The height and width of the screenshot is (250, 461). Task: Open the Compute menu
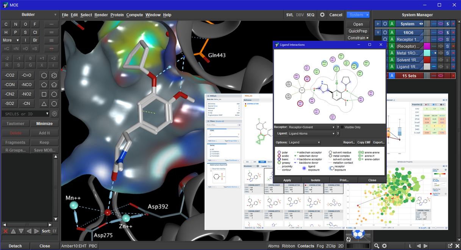pyautogui.click(x=134, y=15)
